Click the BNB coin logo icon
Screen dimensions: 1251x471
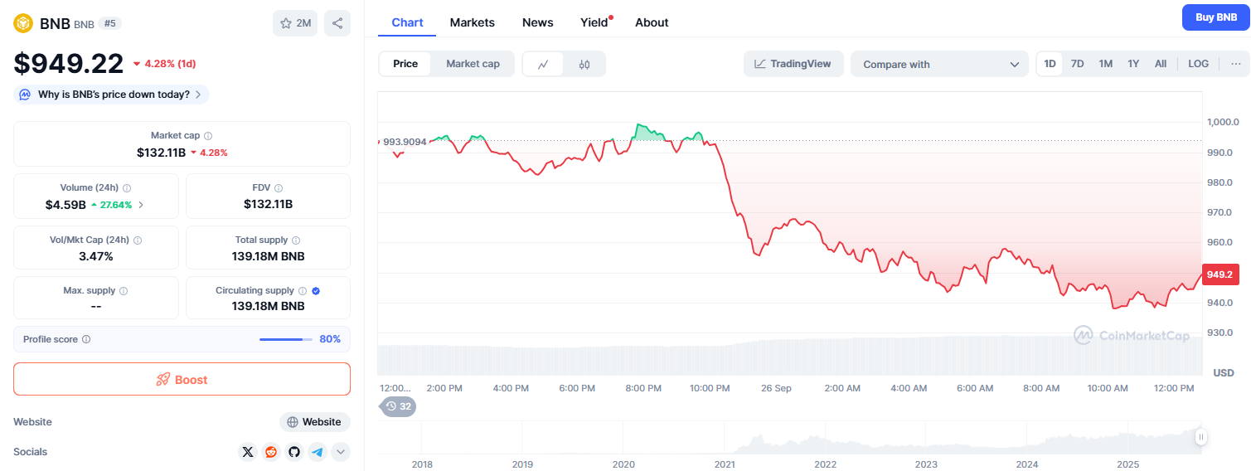(23, 23)
